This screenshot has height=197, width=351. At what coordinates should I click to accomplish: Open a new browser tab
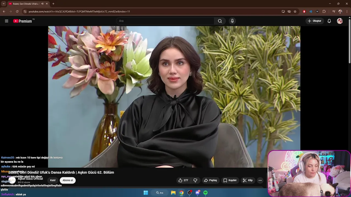click(x=53, y=4)
